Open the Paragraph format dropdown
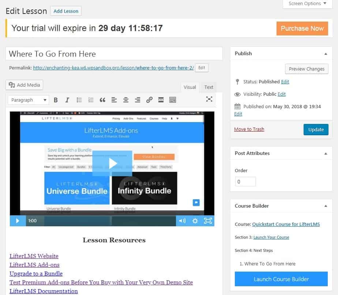338x295 pixels. click(29, 100)
